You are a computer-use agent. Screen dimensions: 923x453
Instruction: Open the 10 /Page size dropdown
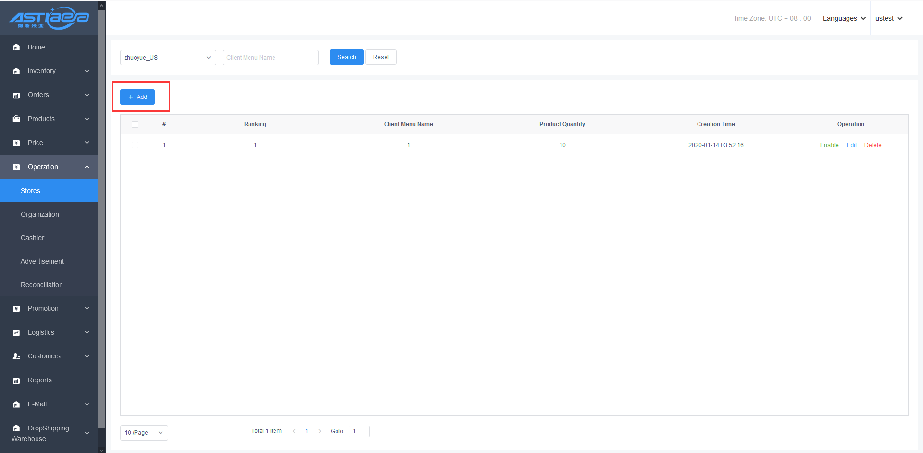(x=144, y=433)
